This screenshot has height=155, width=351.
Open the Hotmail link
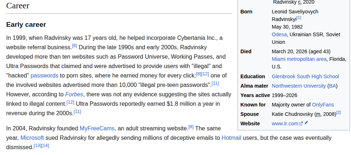coord(231,138)
